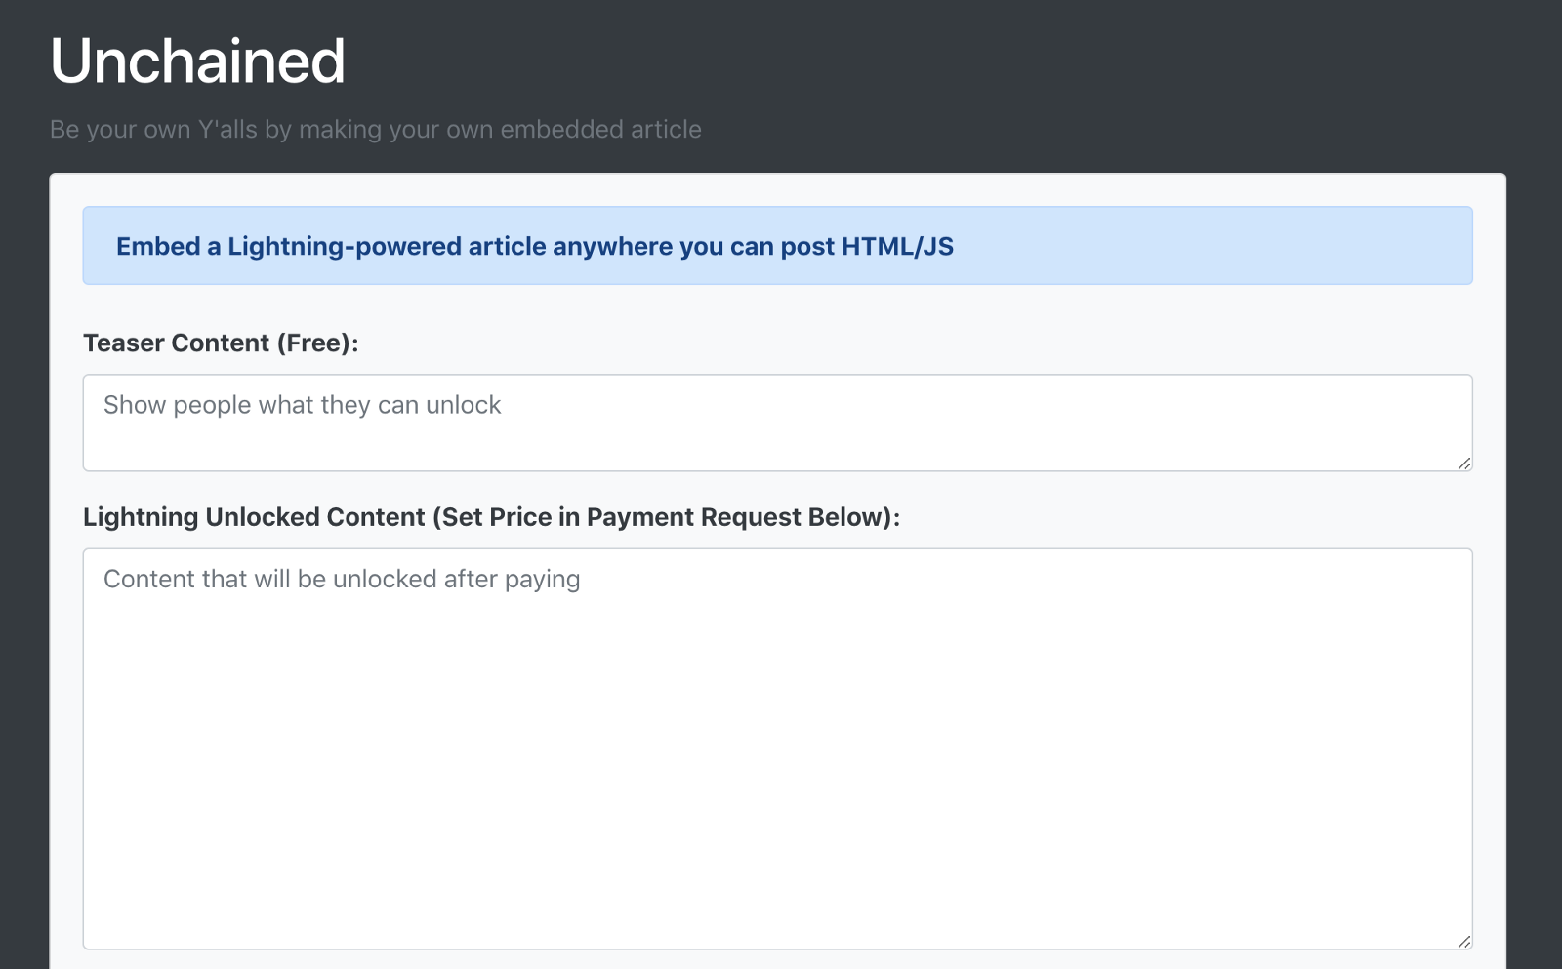Click the "Be your own Y'alls" subtitle
This screenshot has height=969, width=1562.
[x=375, y=130]
